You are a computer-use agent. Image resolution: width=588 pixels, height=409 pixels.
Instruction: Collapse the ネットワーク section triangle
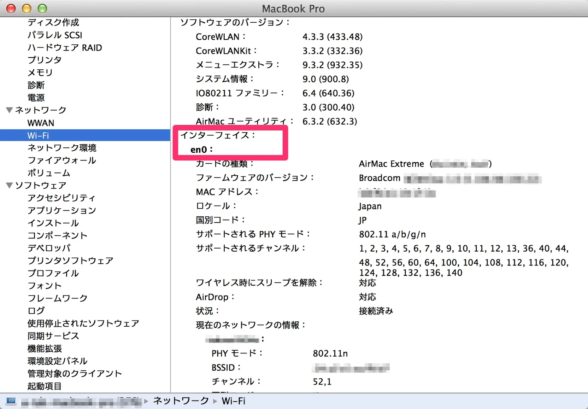click(x=9, y=110)
